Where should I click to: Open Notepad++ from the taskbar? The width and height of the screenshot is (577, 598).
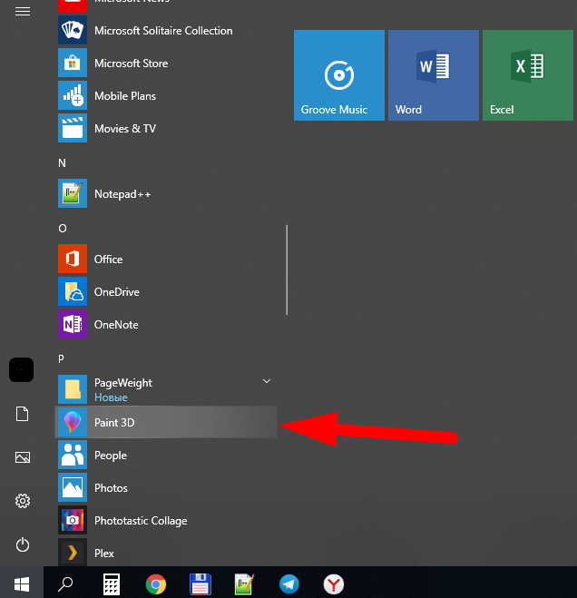click(x=244, y=583)
